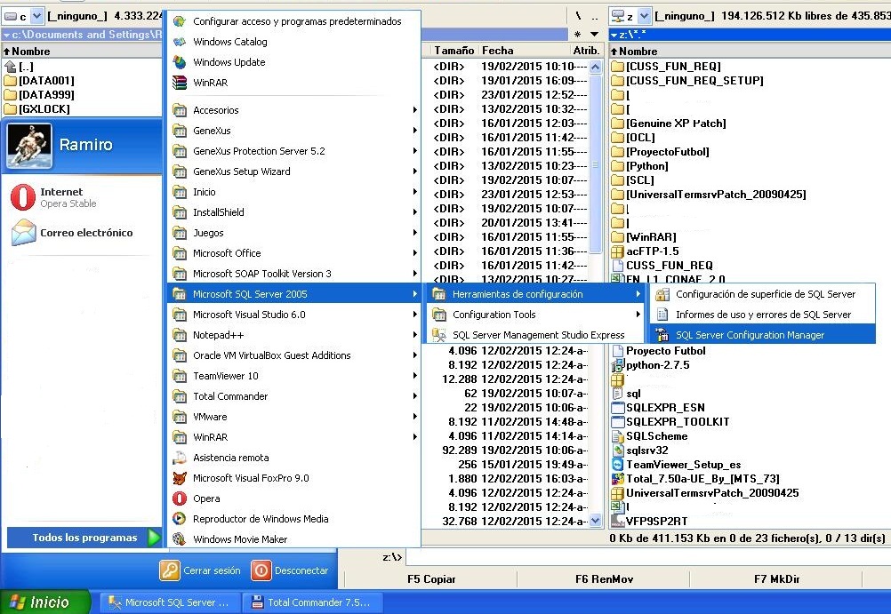Expand the TeamViewer 10 program group
This screenshot has height=614, width=891.
293,376
